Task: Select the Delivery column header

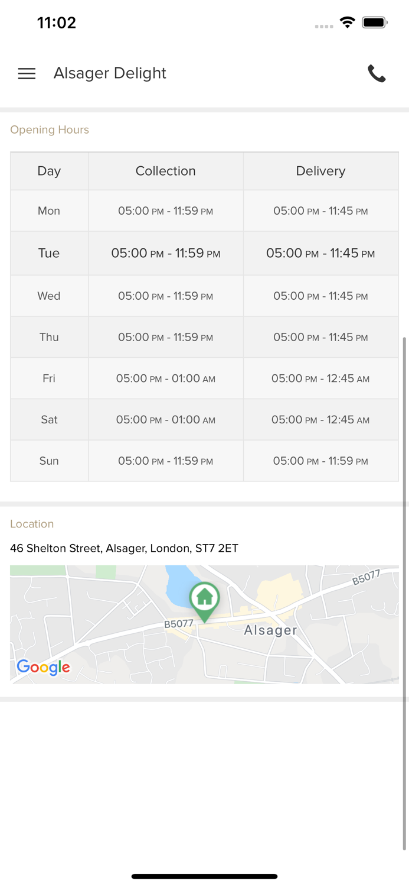Action: click(320, 171)
